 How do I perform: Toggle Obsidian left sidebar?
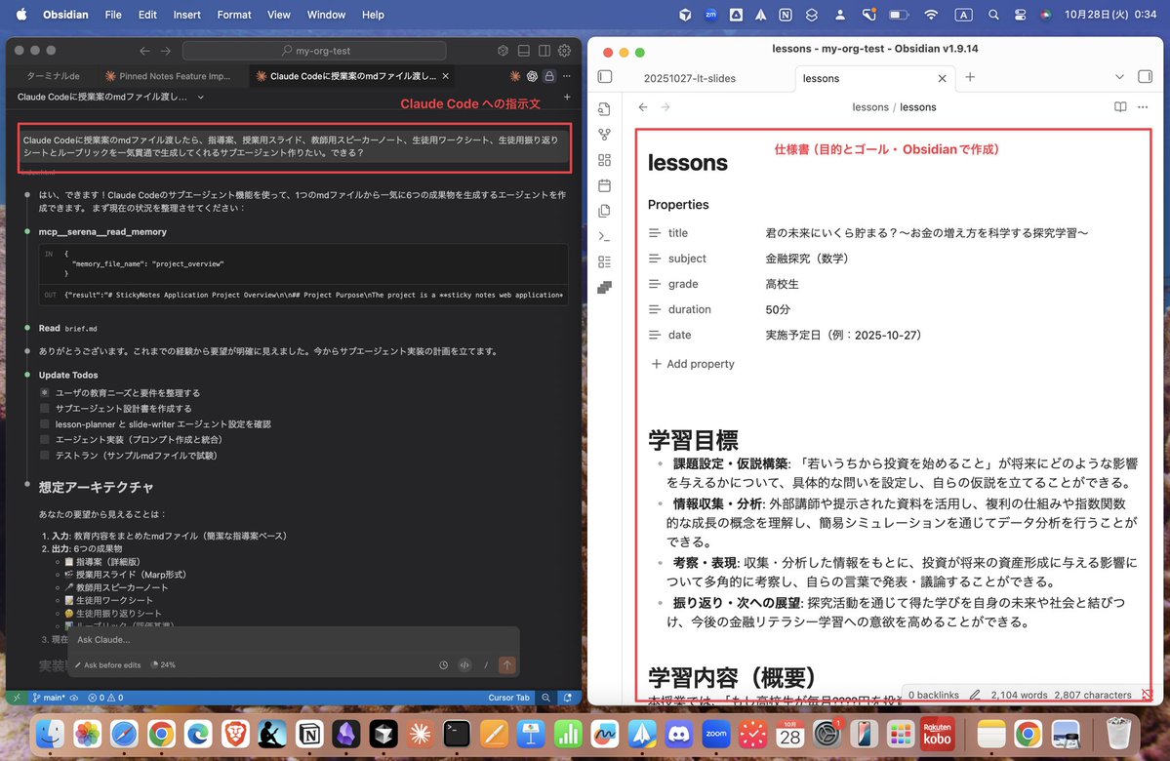pos(605,77)
